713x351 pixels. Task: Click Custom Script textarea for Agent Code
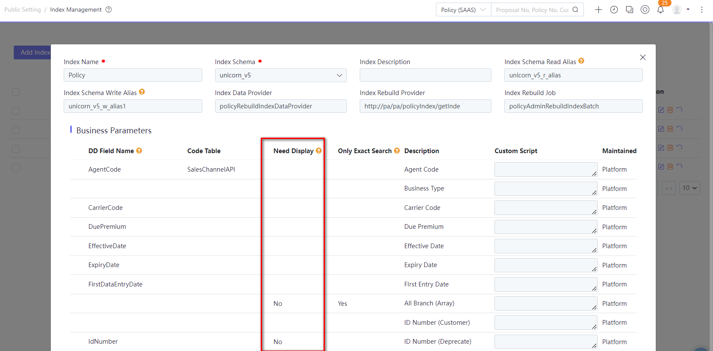[546, 169]
